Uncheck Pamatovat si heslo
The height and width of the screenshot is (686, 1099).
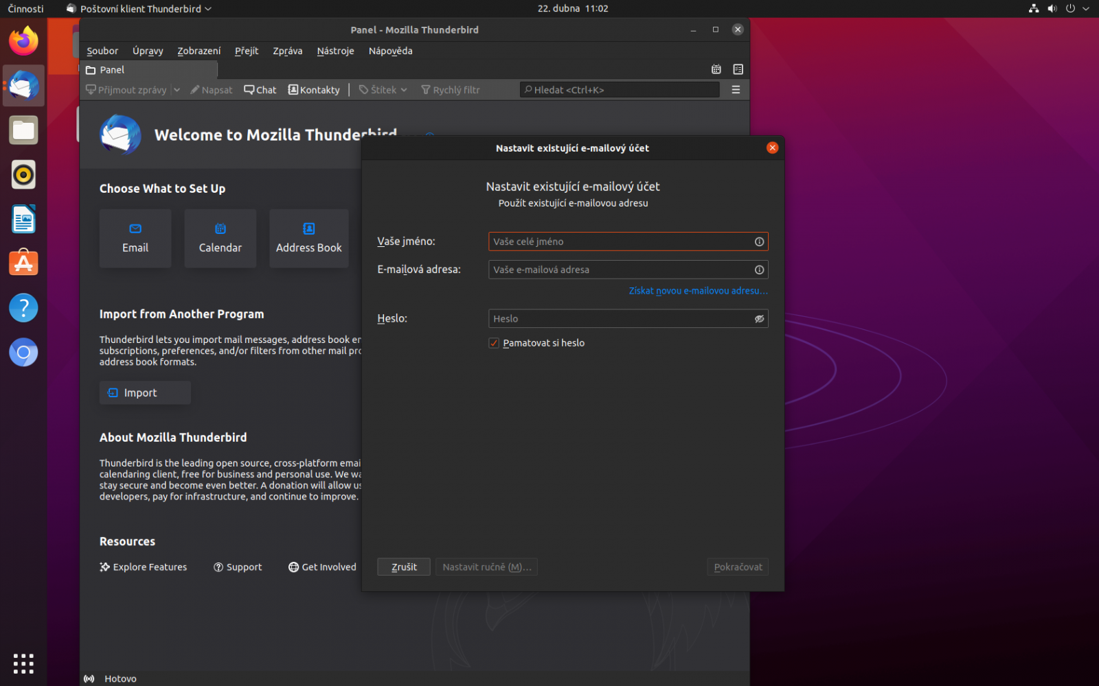pos(493,342)
